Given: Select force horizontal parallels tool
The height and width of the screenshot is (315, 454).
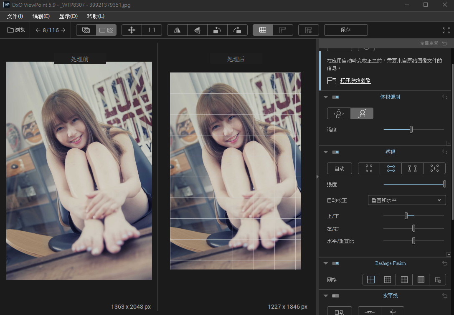Looking at the screenshot, I should 391,168.
